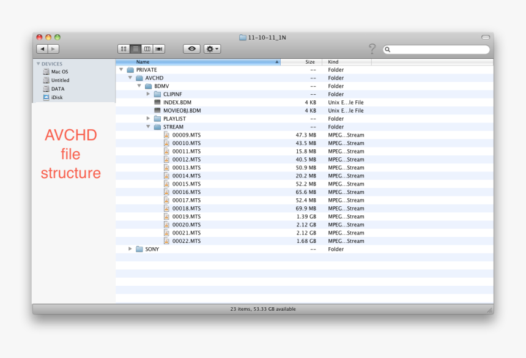Collapse the PRIVATE folder

point(121,70)
